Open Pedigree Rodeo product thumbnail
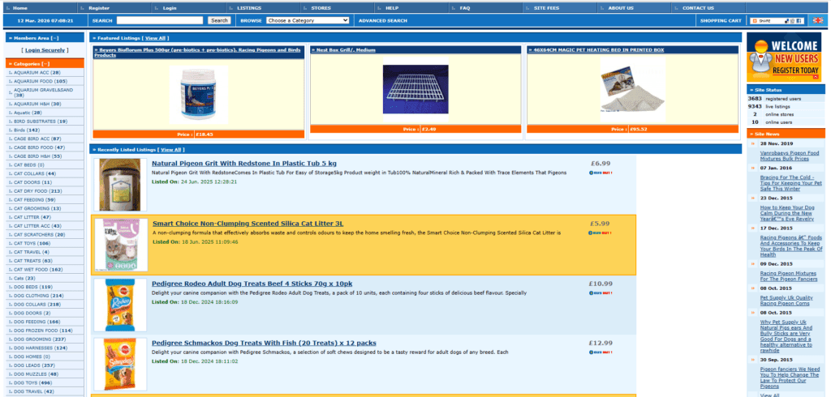Screen dimensions: 831x397 point(120,305)
